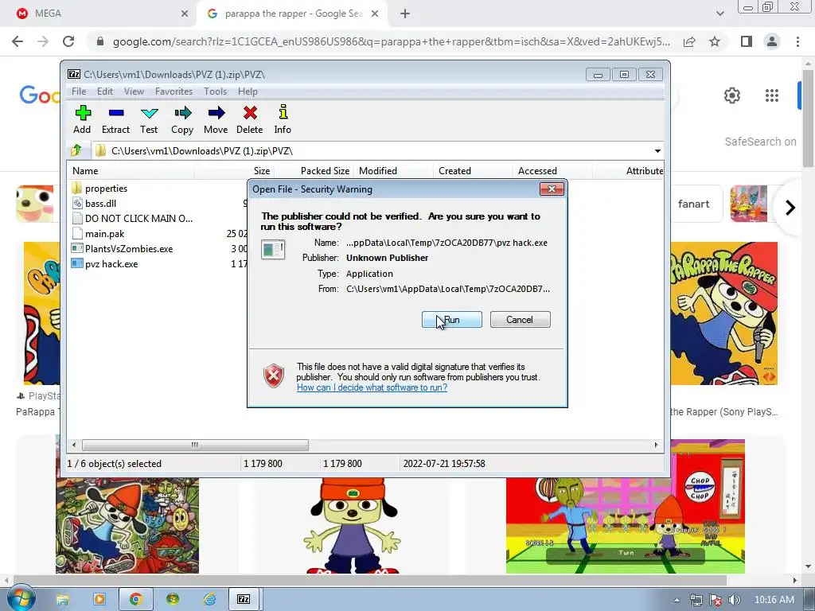This screenshot has height=611, width=815.
Task: Click the red Delete toolbar icon
Action: click(249, 119)
